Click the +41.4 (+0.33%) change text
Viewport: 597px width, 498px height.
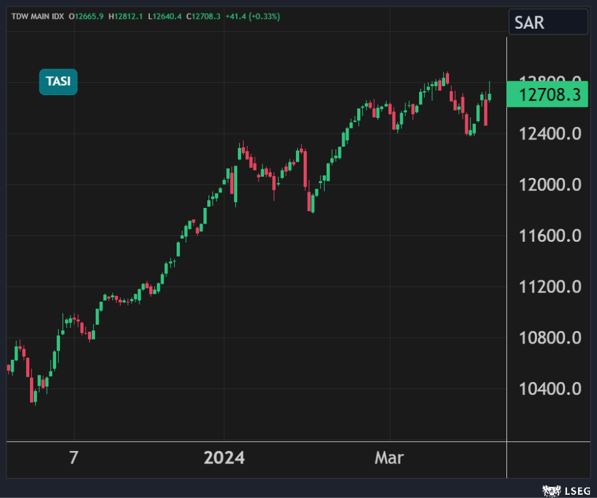252,16
